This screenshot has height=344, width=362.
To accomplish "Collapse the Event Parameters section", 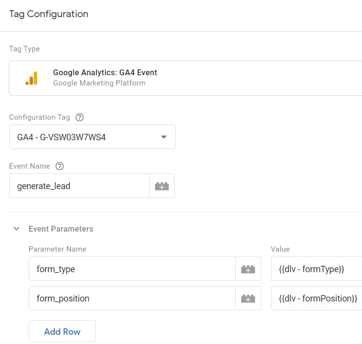I will [x=17, y=229].
